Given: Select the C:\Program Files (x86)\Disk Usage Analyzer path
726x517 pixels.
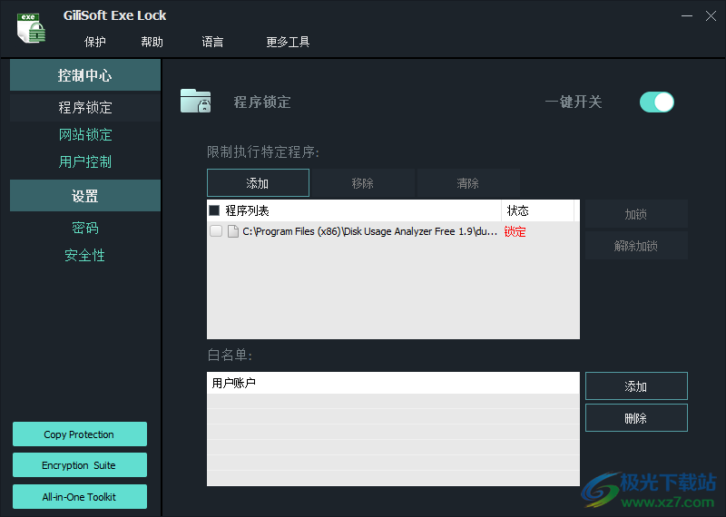Looking at the screenshot, I should [x=370, y=231].
